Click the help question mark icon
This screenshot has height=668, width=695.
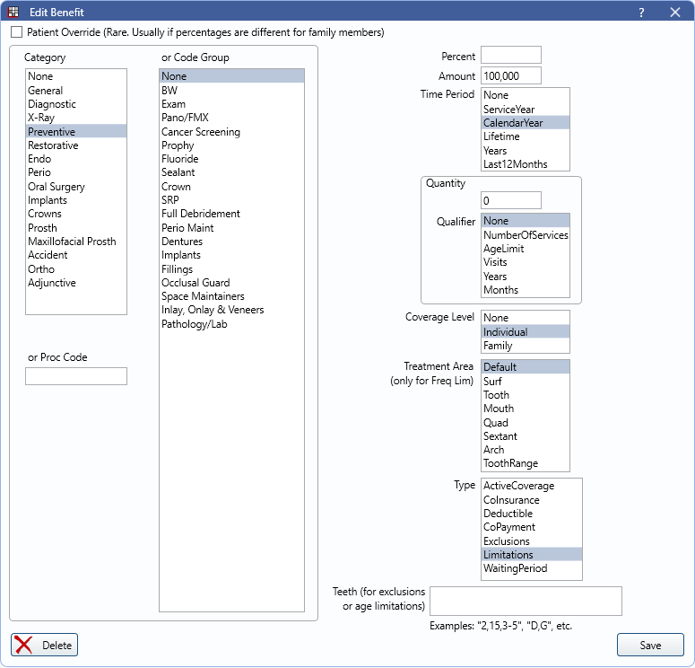coord(641,13)
